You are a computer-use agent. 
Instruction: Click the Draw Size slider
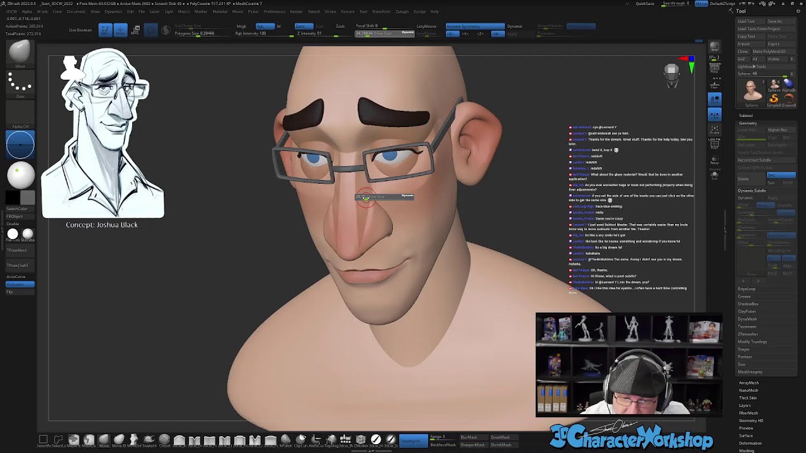pos(384,33)
